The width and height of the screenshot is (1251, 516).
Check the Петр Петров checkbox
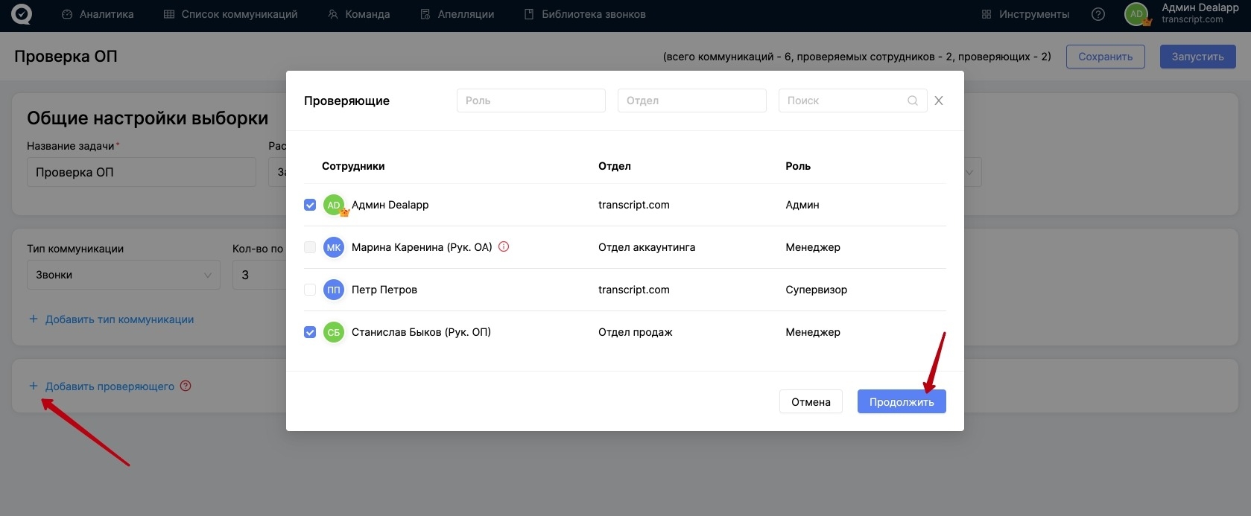(310, 290)
